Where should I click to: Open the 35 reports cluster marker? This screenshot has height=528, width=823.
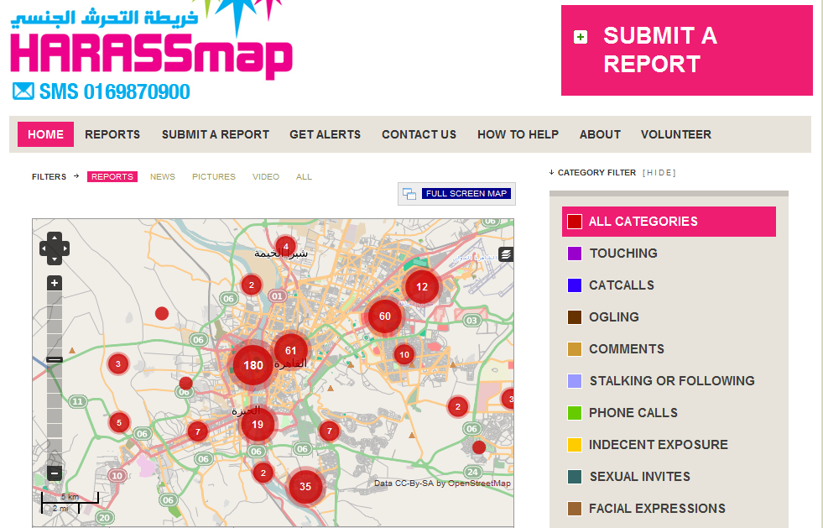305,487
